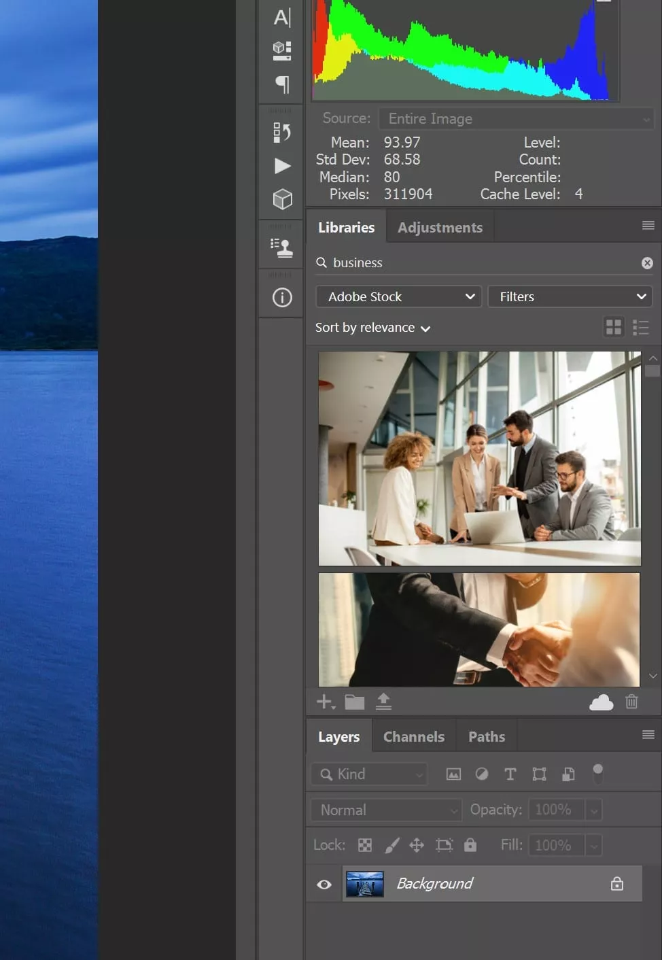Lock artboard nesting icon
The width and height of the screenshot is (662, 960).
click(444, 845)
